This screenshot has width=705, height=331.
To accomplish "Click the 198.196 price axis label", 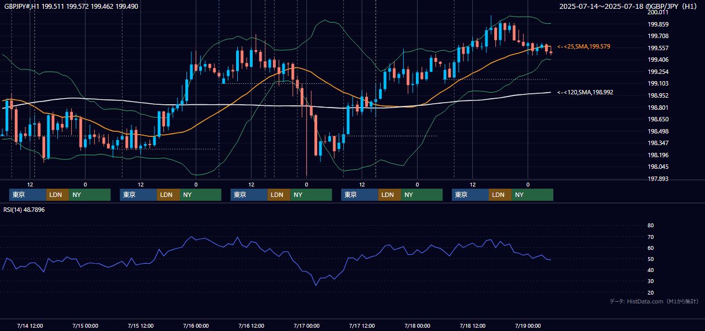I will pos(658,155).
